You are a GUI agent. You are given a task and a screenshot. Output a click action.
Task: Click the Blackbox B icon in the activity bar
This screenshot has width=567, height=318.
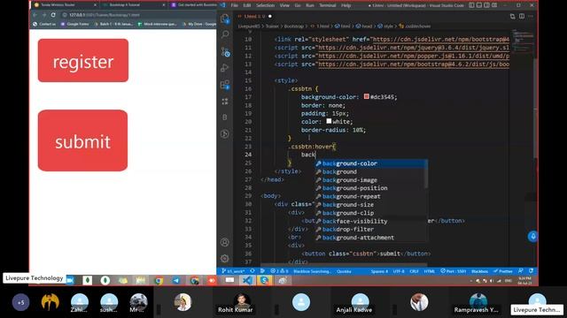tap(225, 117)
